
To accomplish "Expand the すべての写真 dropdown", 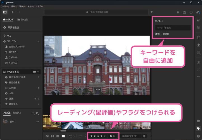I will [38, 72].
